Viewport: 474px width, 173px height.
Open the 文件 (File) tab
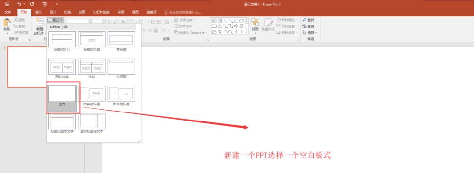tap(8, 12)
